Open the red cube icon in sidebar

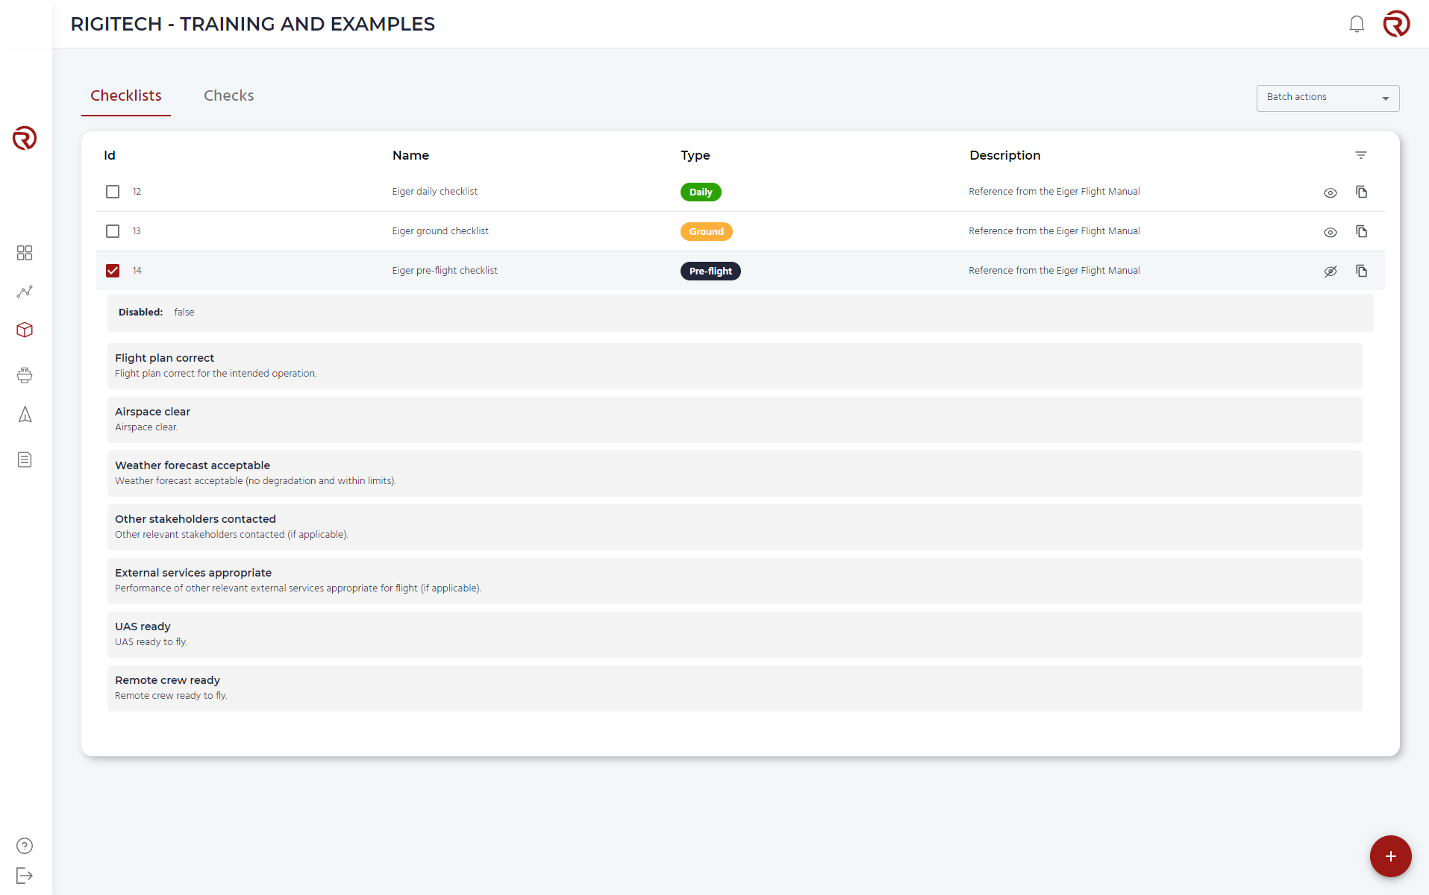pyautogui.click(x=25, y=330)
